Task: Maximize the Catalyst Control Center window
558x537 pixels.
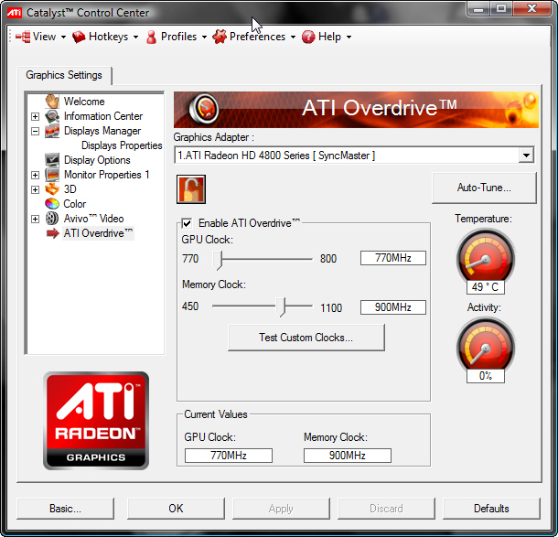Action: pyautogui.click(x=501, y=8)
